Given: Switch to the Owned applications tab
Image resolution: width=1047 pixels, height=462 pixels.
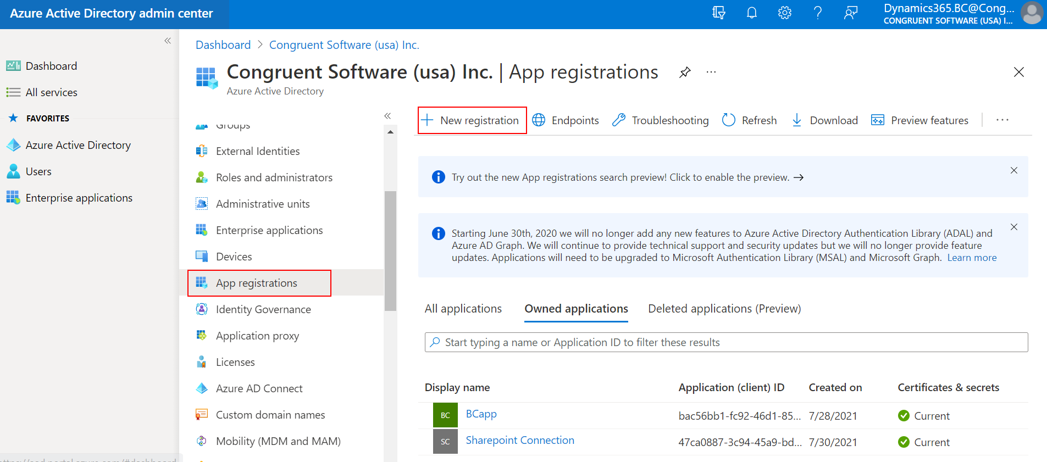Looking at the screenshot, I should point(576,309).
